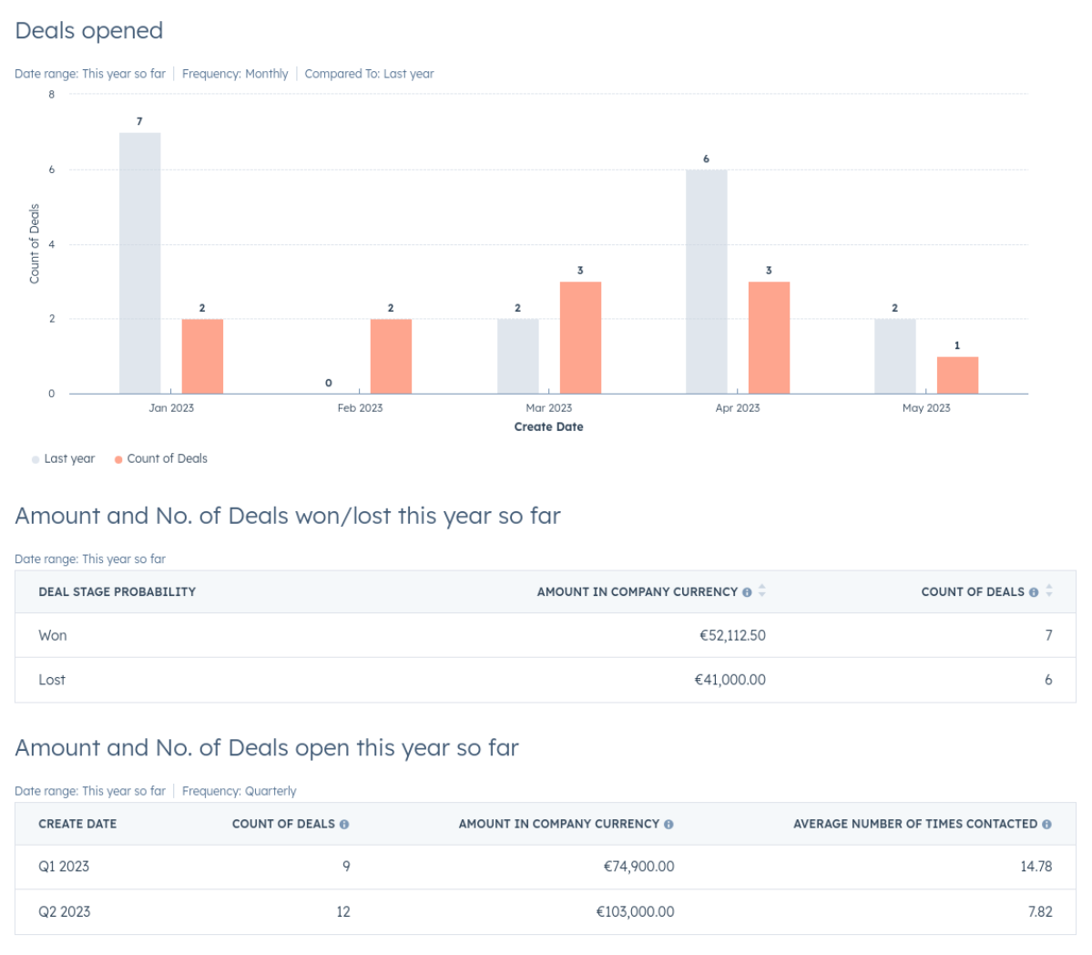This screenshot has height=955, width=1092.
Task: Select the Lost row label
Action: point(52,680)
